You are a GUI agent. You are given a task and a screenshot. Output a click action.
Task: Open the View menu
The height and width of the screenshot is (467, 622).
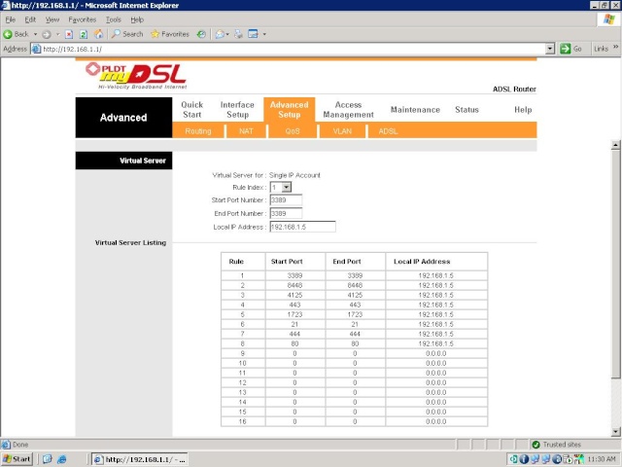[52, 19]
